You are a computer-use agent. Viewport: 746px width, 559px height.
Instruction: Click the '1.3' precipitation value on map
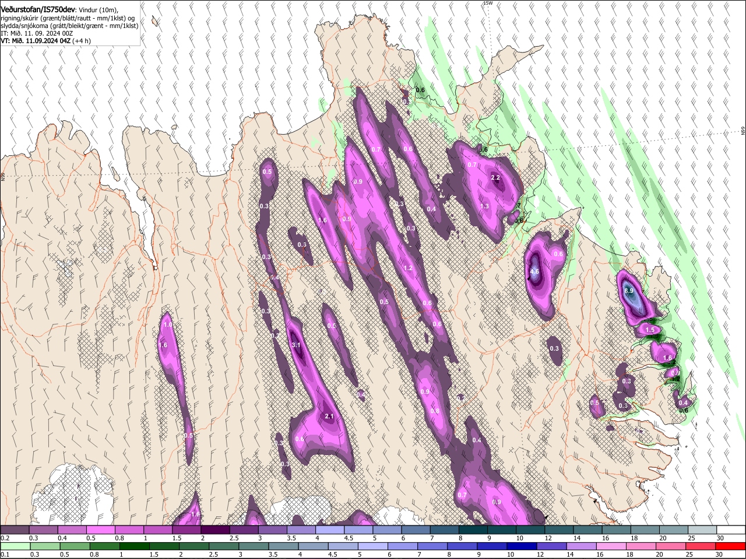click(484, 206)
